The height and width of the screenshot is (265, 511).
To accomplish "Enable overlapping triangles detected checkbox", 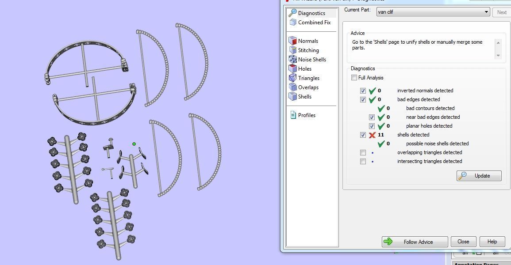I will 363,152.
